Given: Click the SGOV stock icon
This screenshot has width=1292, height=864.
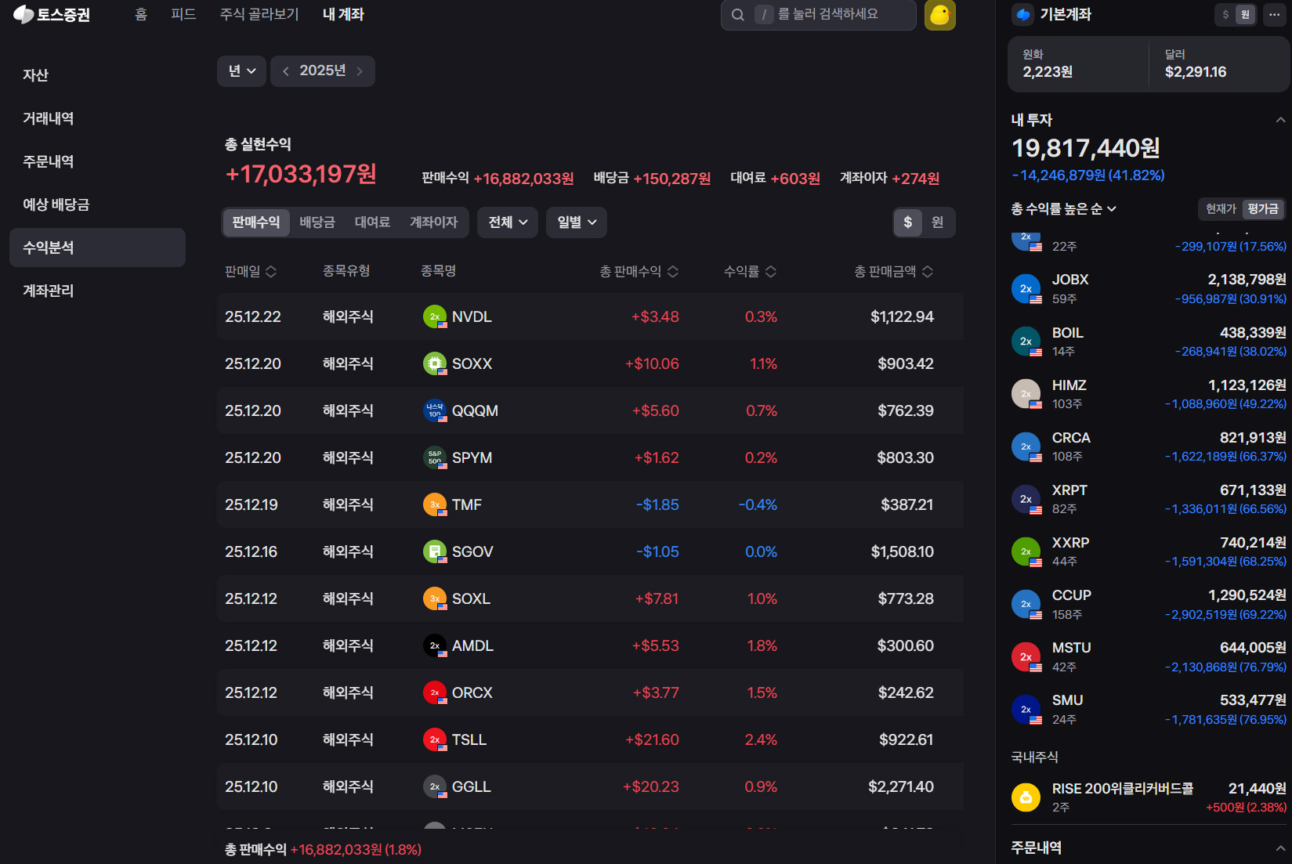Looking at the screenshot, I should (x=435, y=551).
